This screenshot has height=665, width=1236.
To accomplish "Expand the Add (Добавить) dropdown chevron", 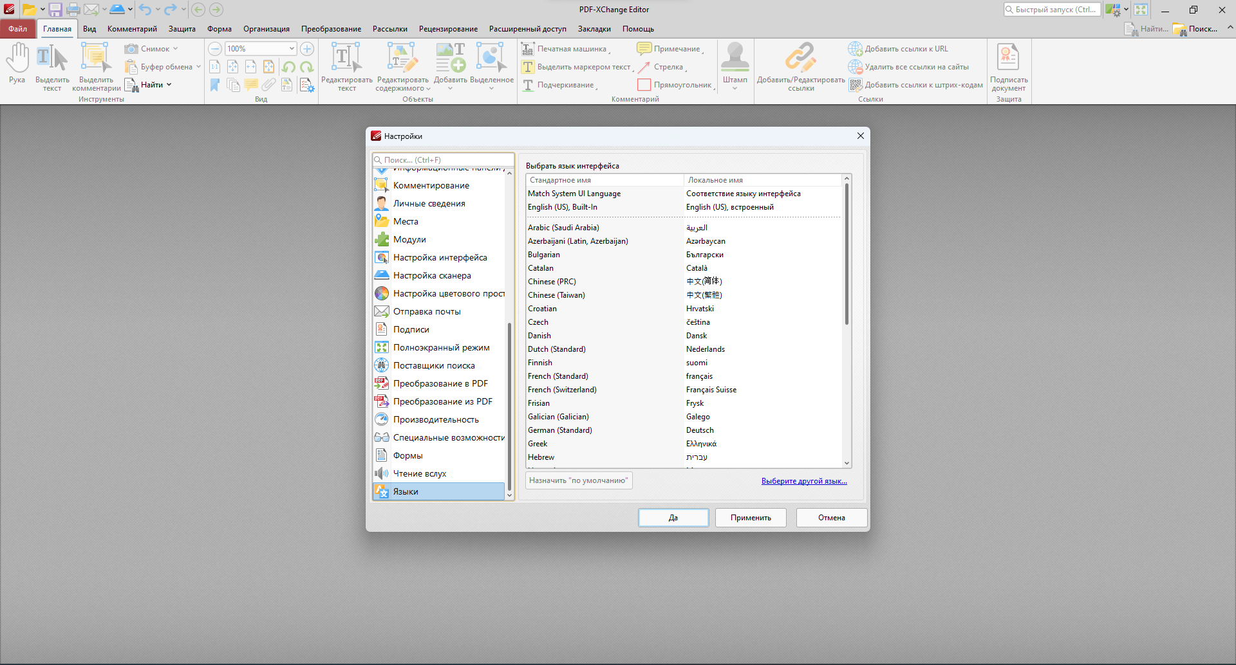I will click(451, 89).
